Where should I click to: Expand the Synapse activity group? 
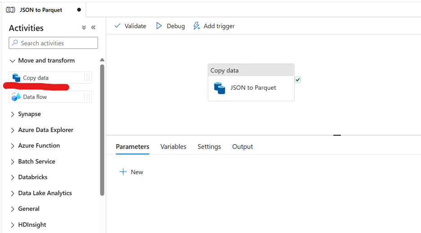click(x=13, y=114)
